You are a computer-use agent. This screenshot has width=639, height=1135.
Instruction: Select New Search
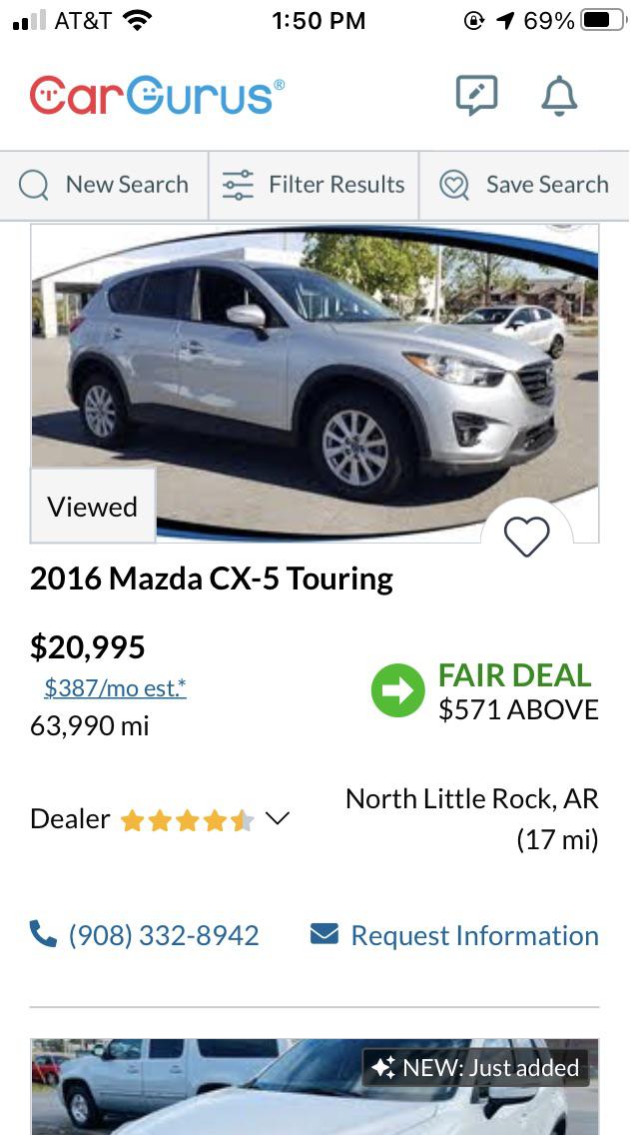pos(126,185)
